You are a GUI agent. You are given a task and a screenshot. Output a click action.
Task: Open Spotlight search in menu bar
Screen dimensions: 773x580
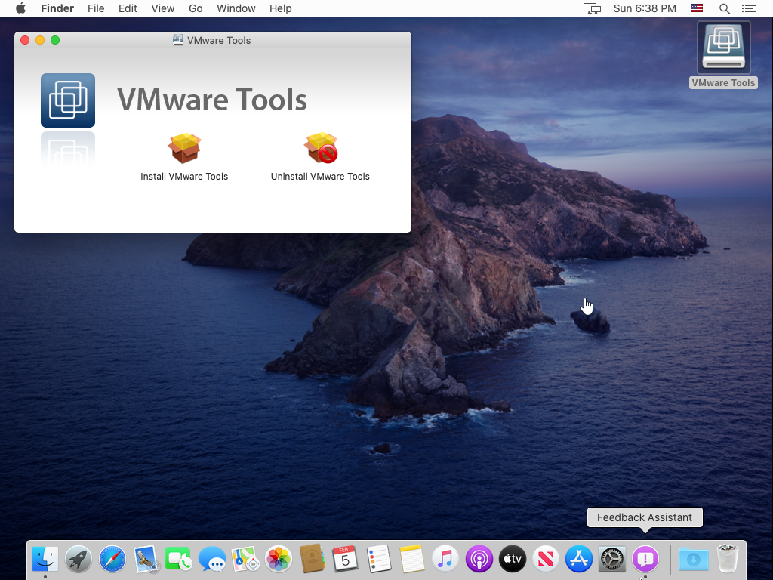point(724,8)
